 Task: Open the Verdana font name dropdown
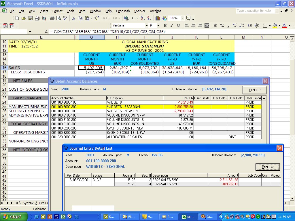click(x=147, y=26)
